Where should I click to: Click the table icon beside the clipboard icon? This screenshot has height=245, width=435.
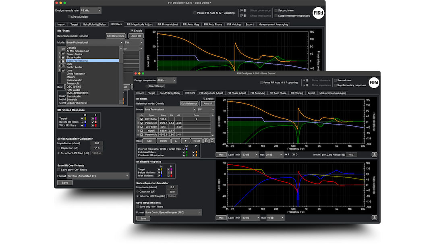[x=212, y=141]
